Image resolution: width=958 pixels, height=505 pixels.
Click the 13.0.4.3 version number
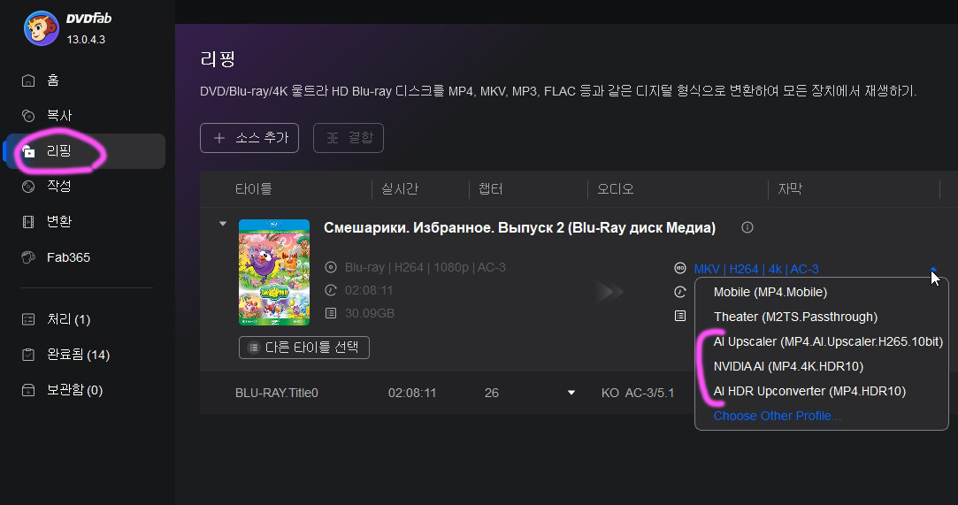[x=86, y=40]
